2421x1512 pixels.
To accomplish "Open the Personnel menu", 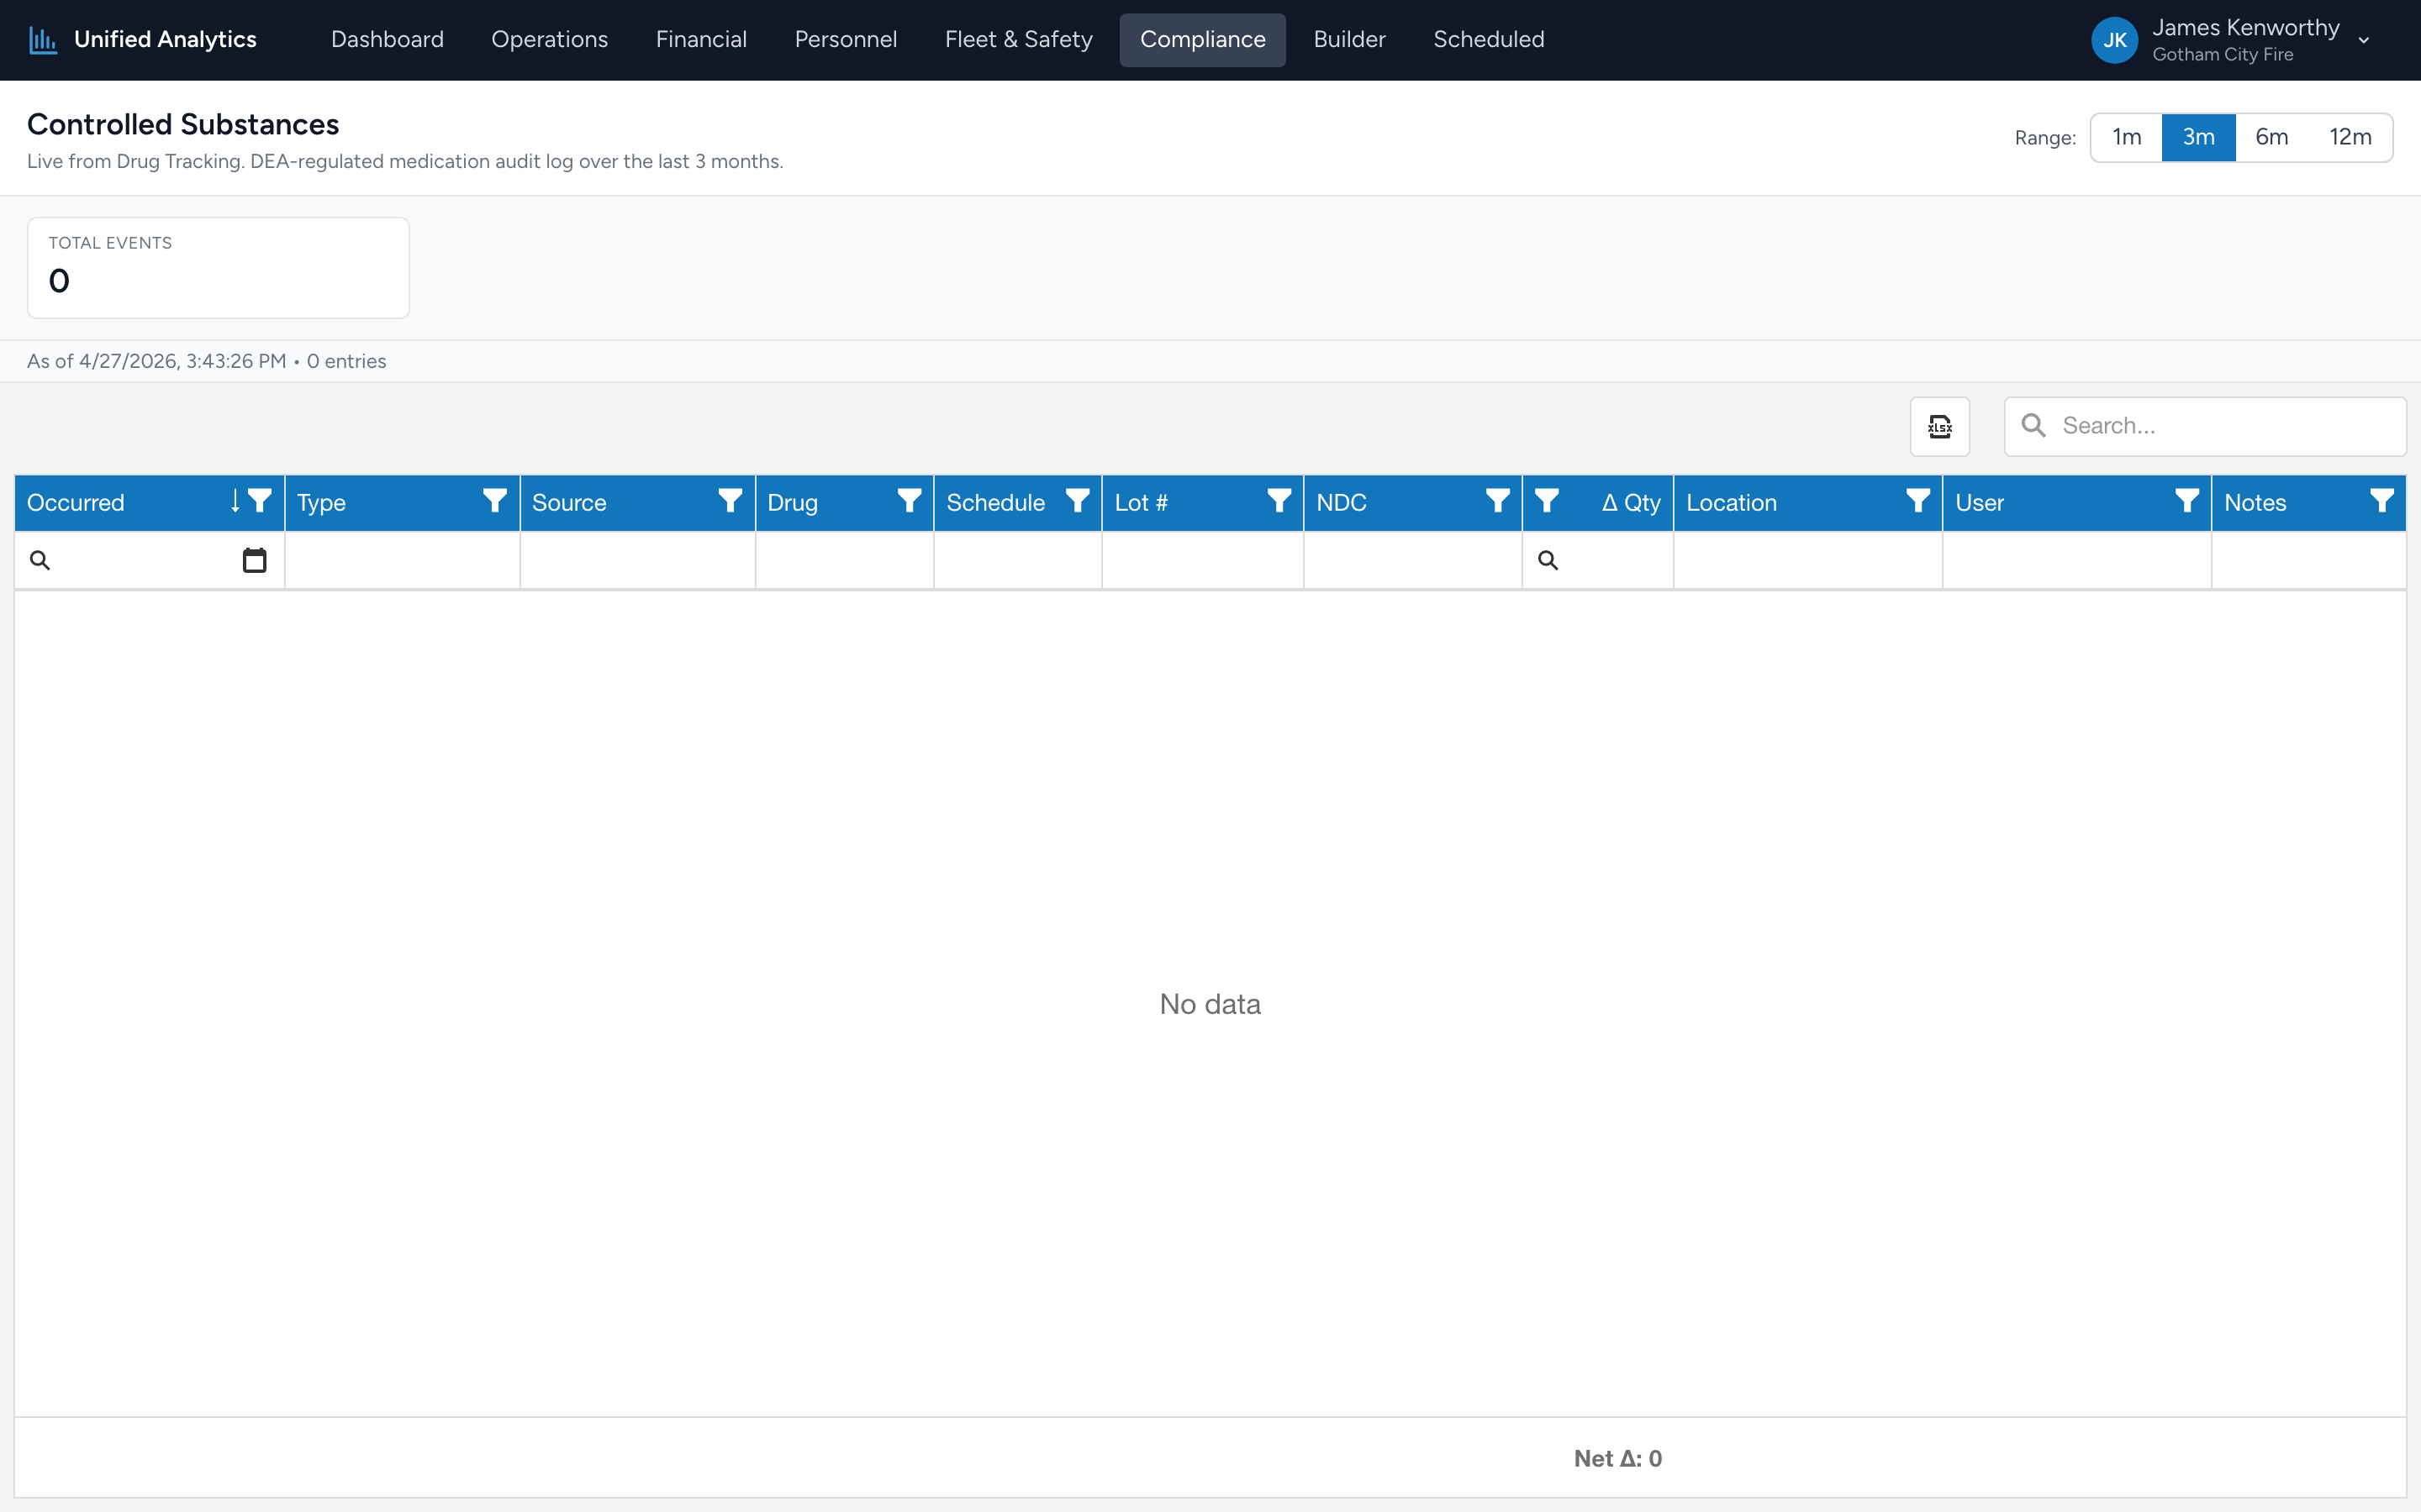I will pos(846,40).
